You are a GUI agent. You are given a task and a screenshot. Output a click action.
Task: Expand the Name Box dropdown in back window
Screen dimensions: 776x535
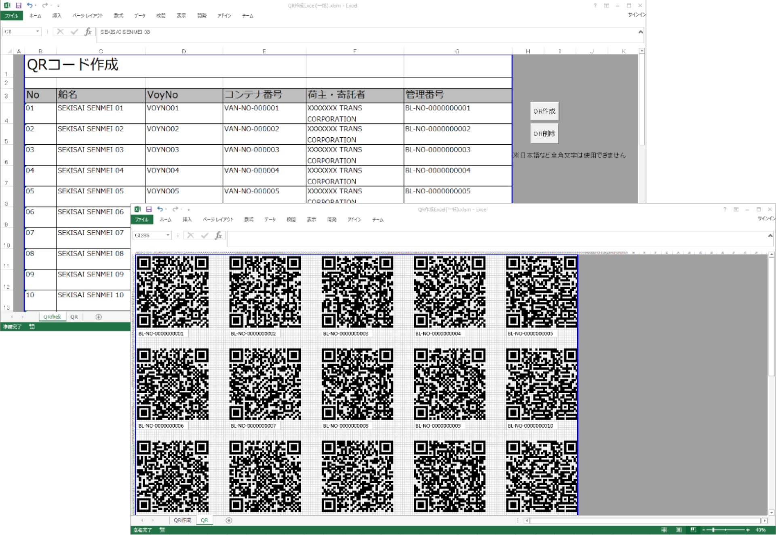(38, 32)
